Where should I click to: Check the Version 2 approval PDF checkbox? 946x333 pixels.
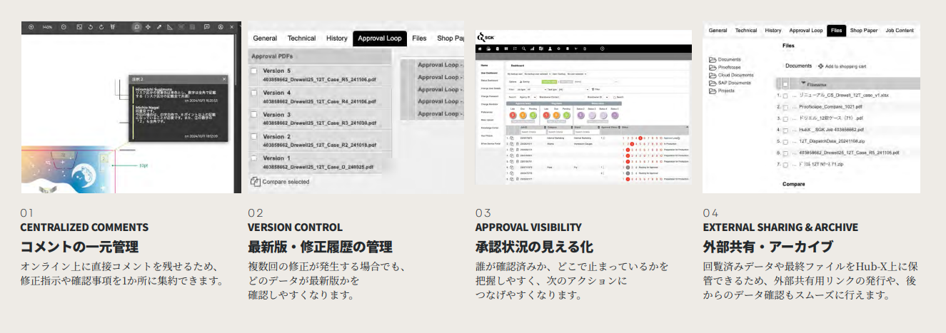pyautogui.click(x=253, y=136)
